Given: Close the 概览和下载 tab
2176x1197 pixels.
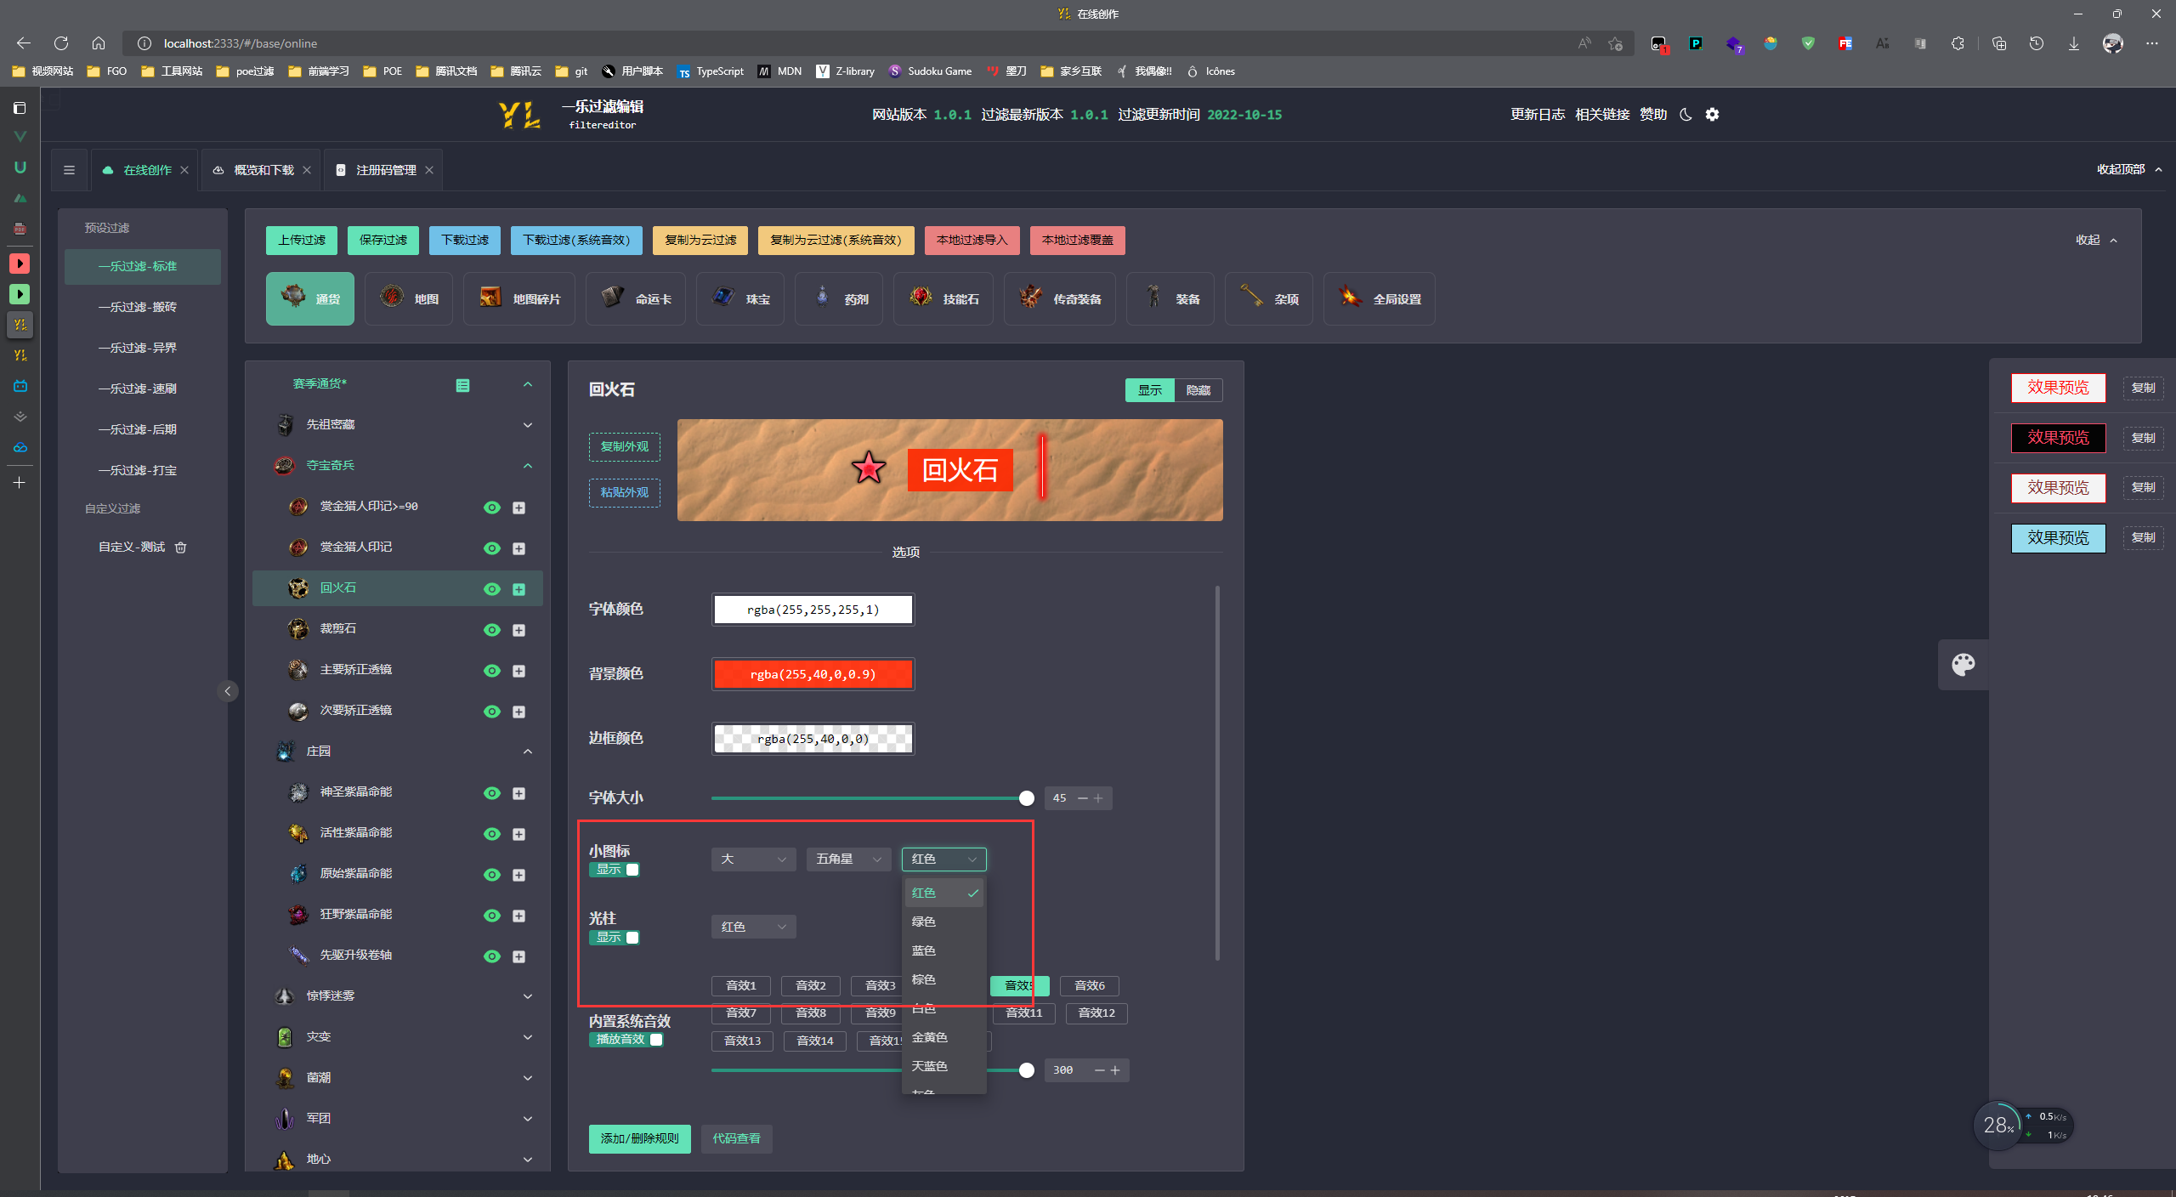Looking at the screenshot, I should [307, 170].
